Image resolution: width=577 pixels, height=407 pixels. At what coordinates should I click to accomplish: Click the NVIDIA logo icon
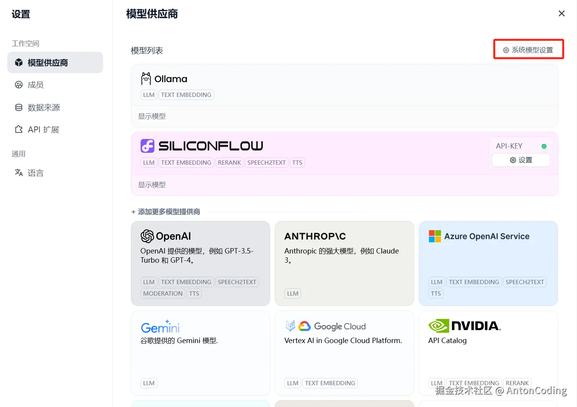pos(438,326)
